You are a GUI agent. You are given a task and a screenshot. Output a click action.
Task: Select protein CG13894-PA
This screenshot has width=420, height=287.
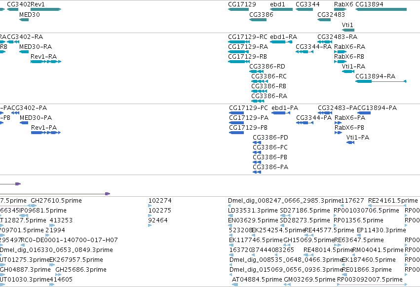click(377, 108)
